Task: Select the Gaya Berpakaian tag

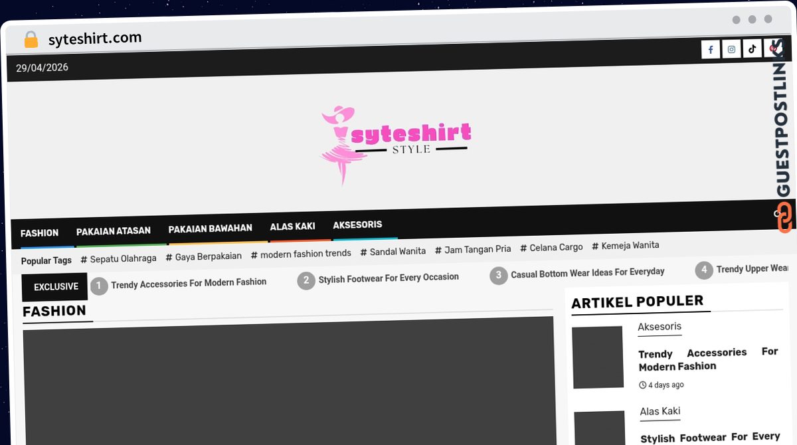Action: [203, 256]
